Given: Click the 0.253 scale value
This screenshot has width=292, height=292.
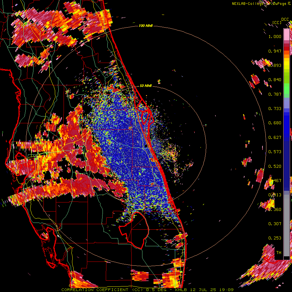Looking at the screenshot, I should [275, 238].
